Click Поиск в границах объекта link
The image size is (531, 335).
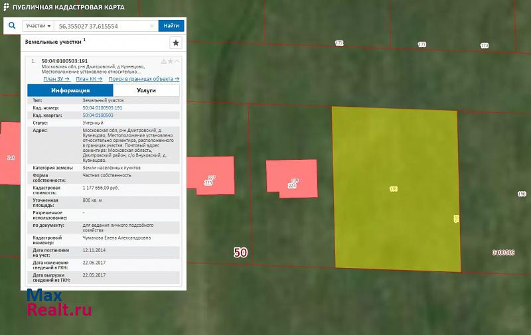tap(144, 79)
